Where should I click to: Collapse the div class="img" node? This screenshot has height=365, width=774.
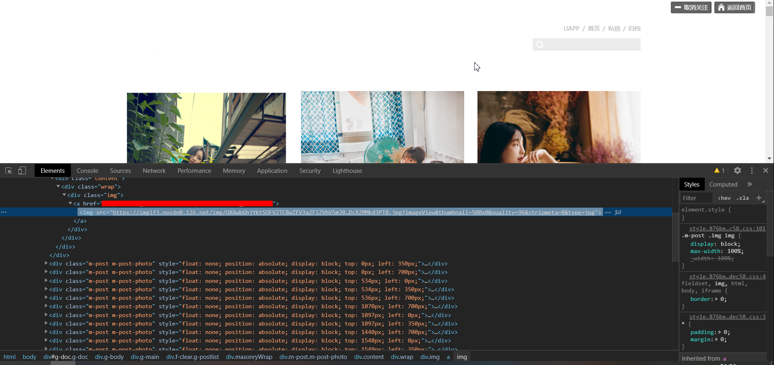coord(64,195)
